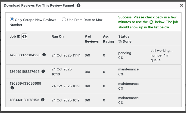Open info icon for job 136440130178153
Screen dimensions: 186x113
43,100
